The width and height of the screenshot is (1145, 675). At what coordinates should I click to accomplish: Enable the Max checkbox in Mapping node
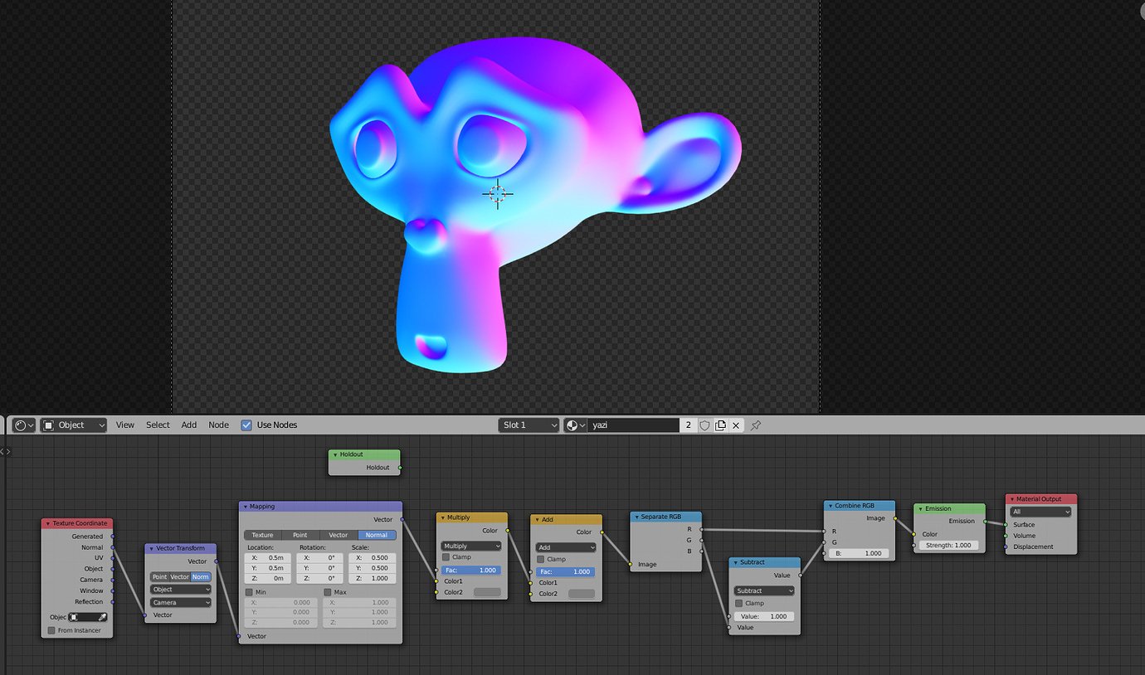pos(327,592)
